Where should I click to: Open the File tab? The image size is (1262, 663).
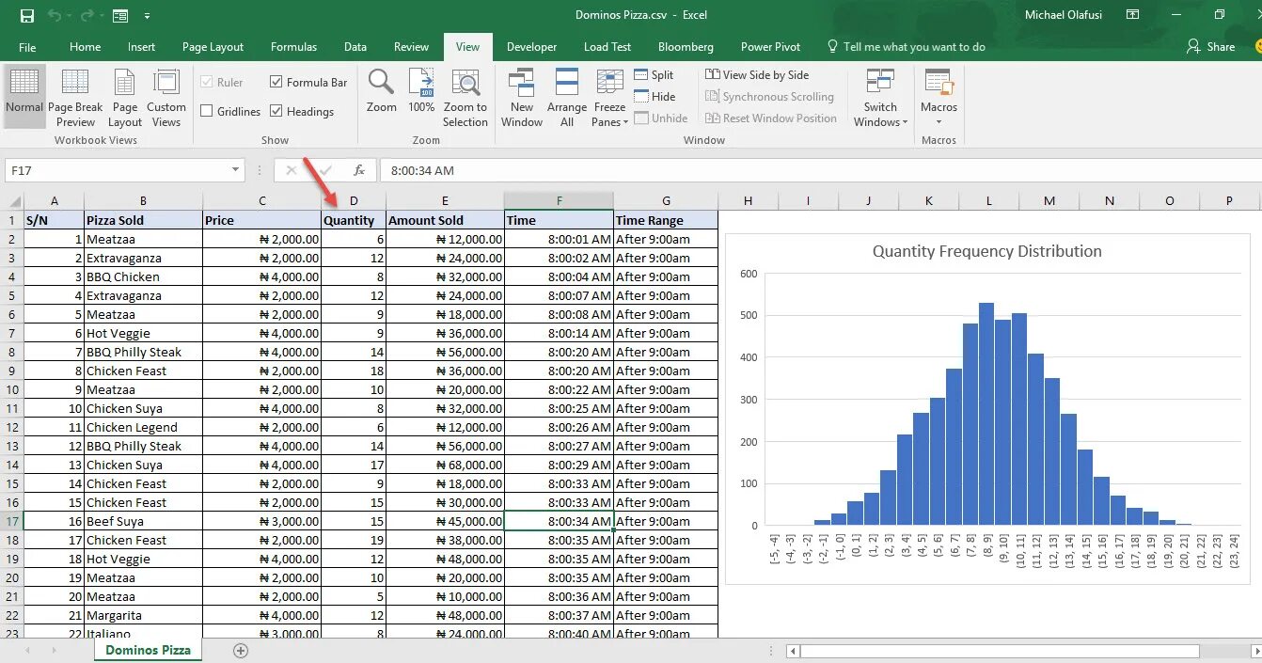[x=27, y=47]
